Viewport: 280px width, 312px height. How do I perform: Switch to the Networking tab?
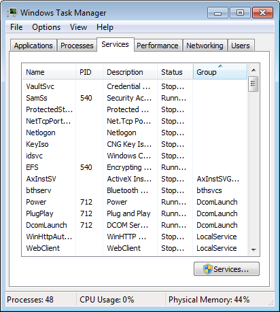click(205, 46)
